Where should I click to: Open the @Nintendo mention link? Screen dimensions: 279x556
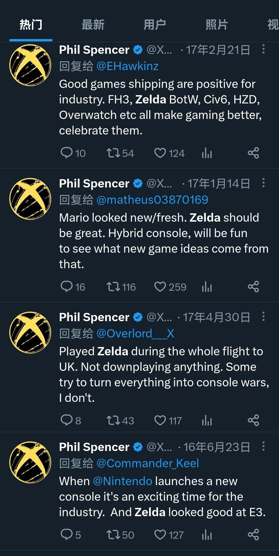pyautogui.click(x=122, y=481)
